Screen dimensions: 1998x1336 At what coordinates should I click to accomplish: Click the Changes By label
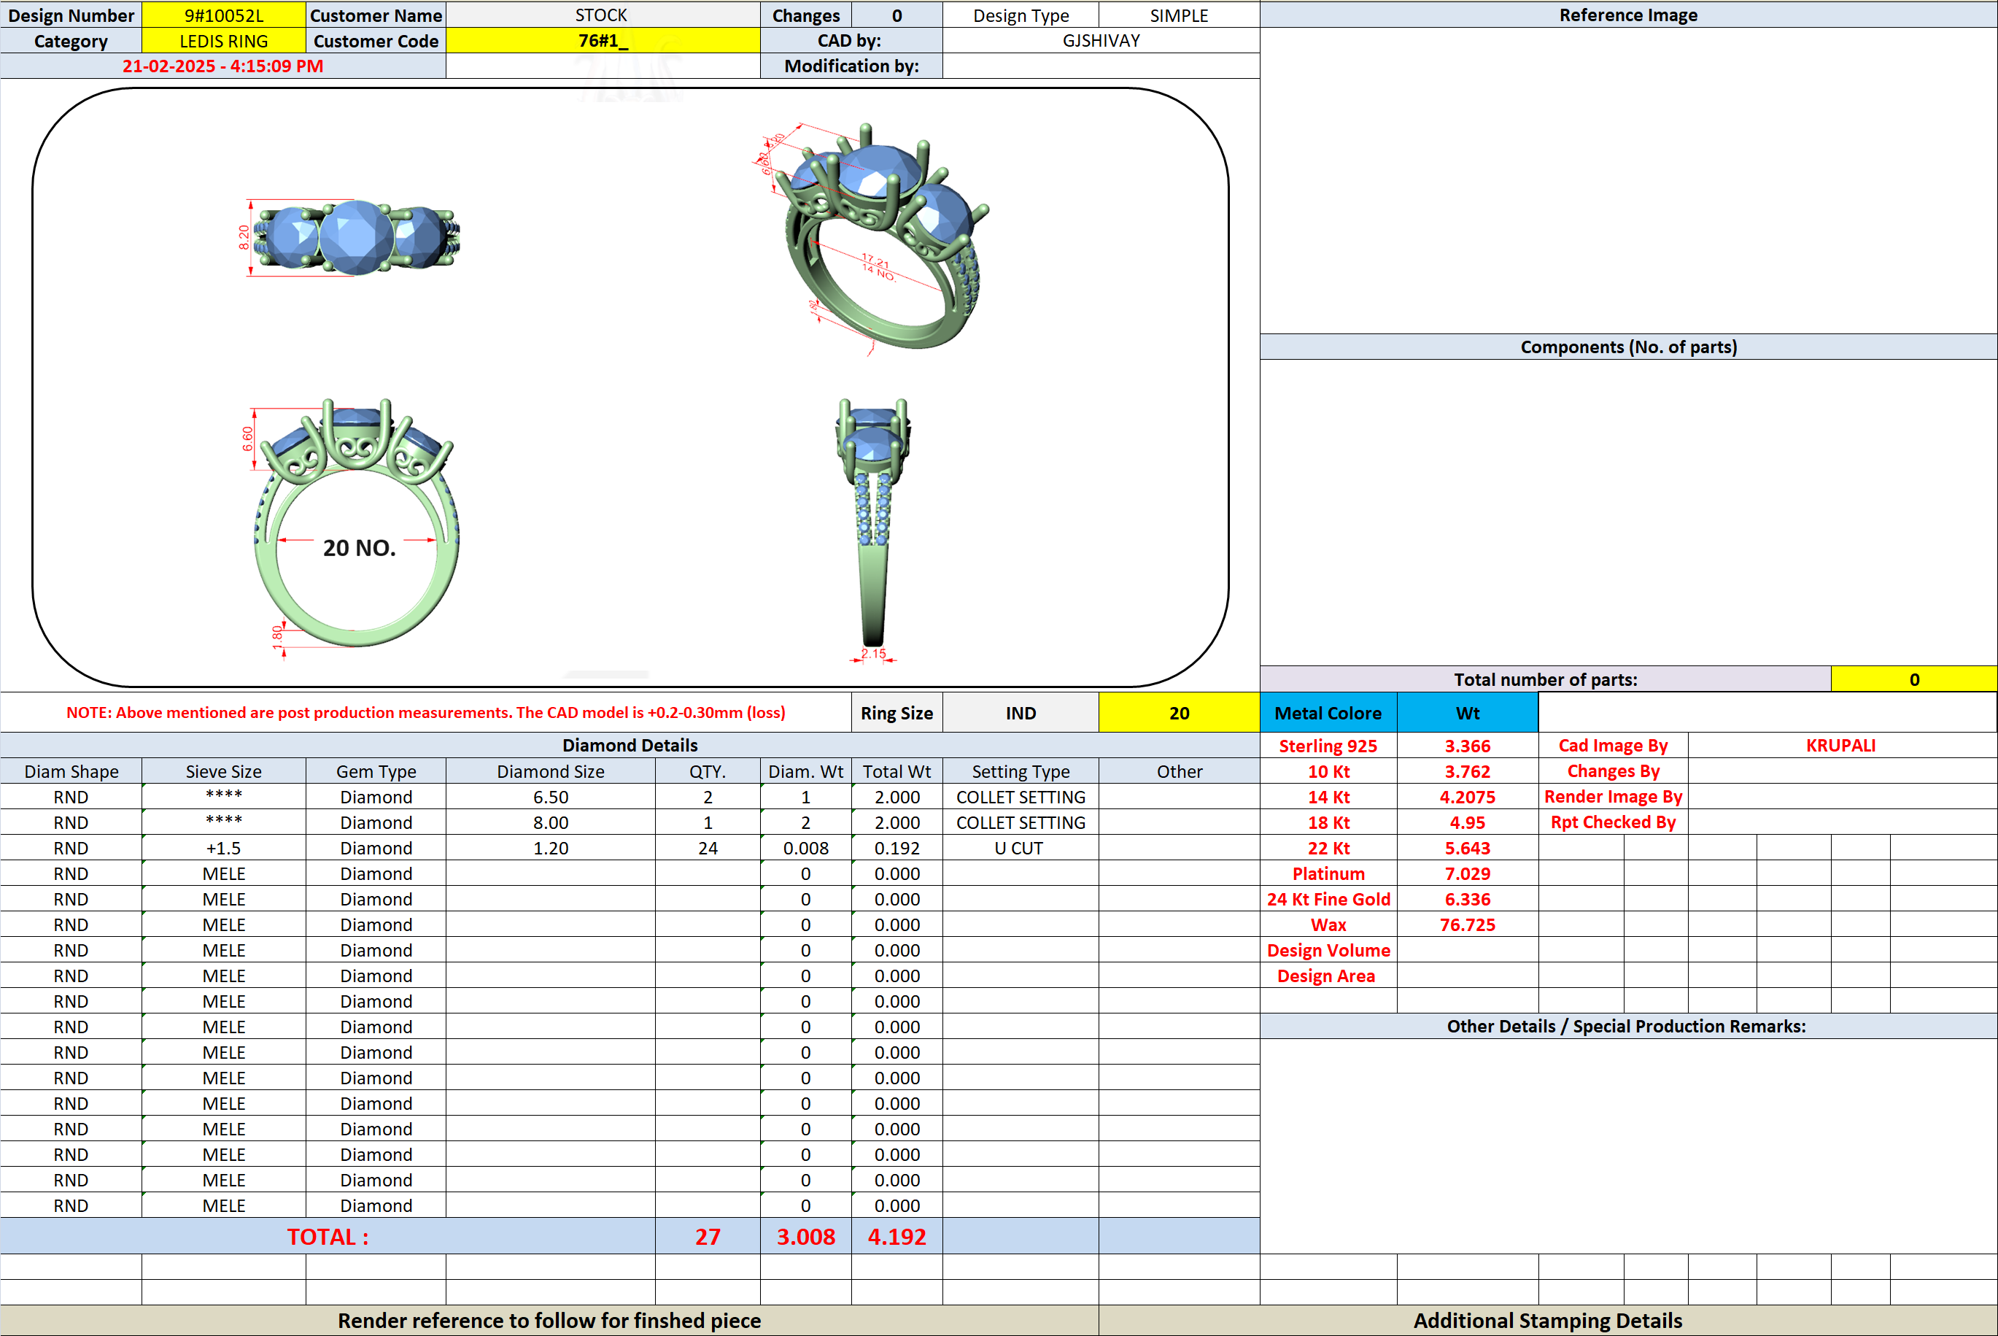(x=1613, y=771)
